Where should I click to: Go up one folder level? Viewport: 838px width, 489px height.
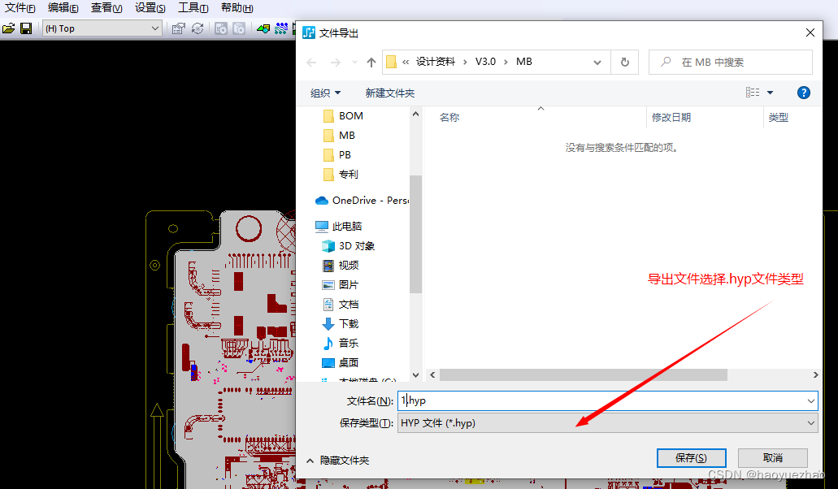pos(371,63)
